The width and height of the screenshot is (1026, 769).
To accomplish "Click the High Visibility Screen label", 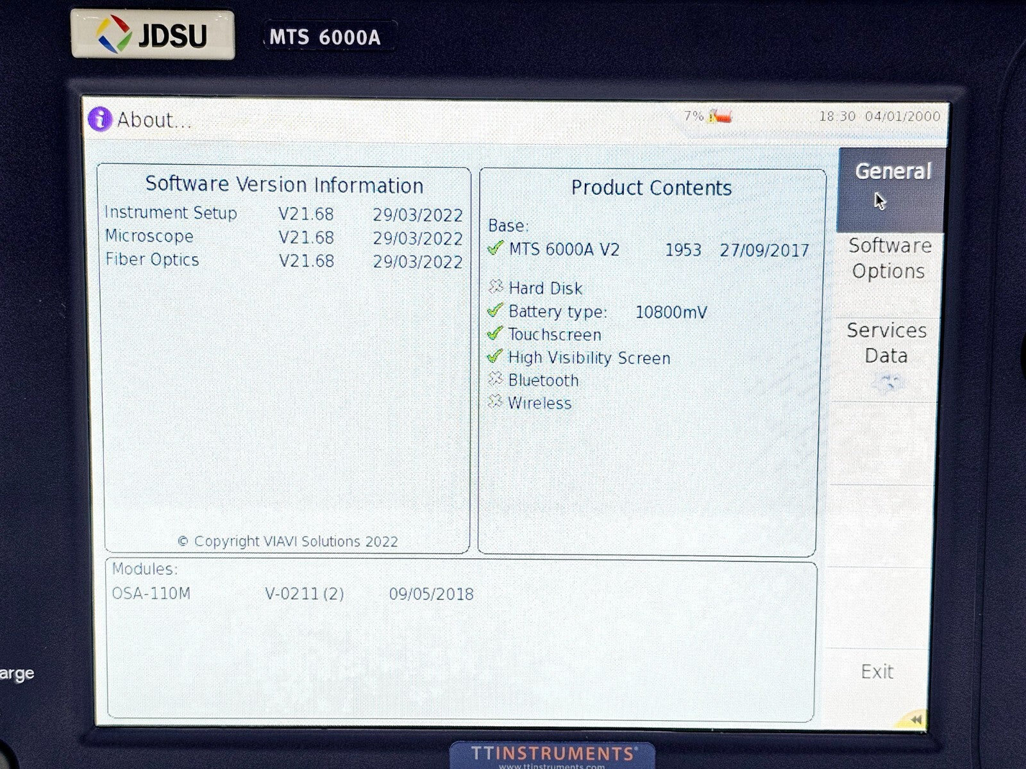I will pos(589,358).
